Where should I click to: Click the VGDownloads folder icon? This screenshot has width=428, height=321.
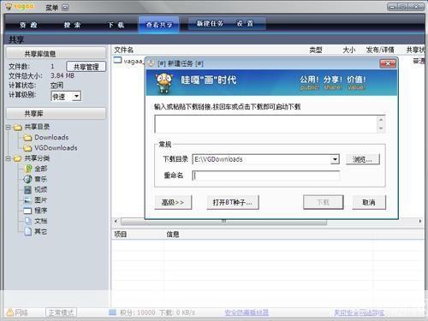pos(27,148)
